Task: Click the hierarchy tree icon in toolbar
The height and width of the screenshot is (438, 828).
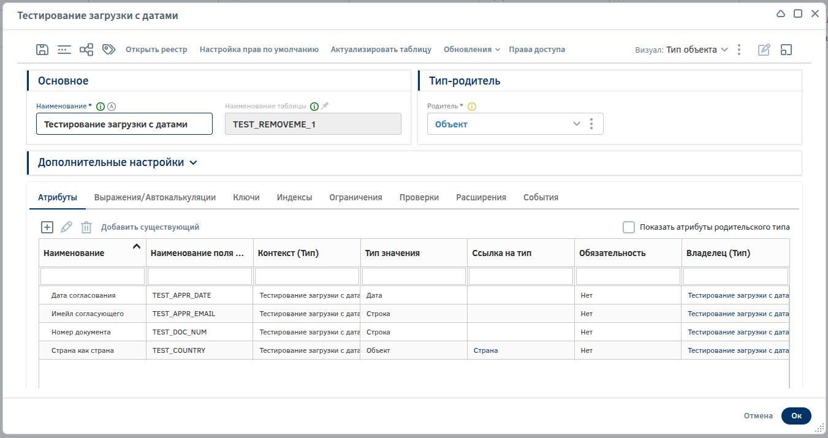Action: tap(86, 50)
